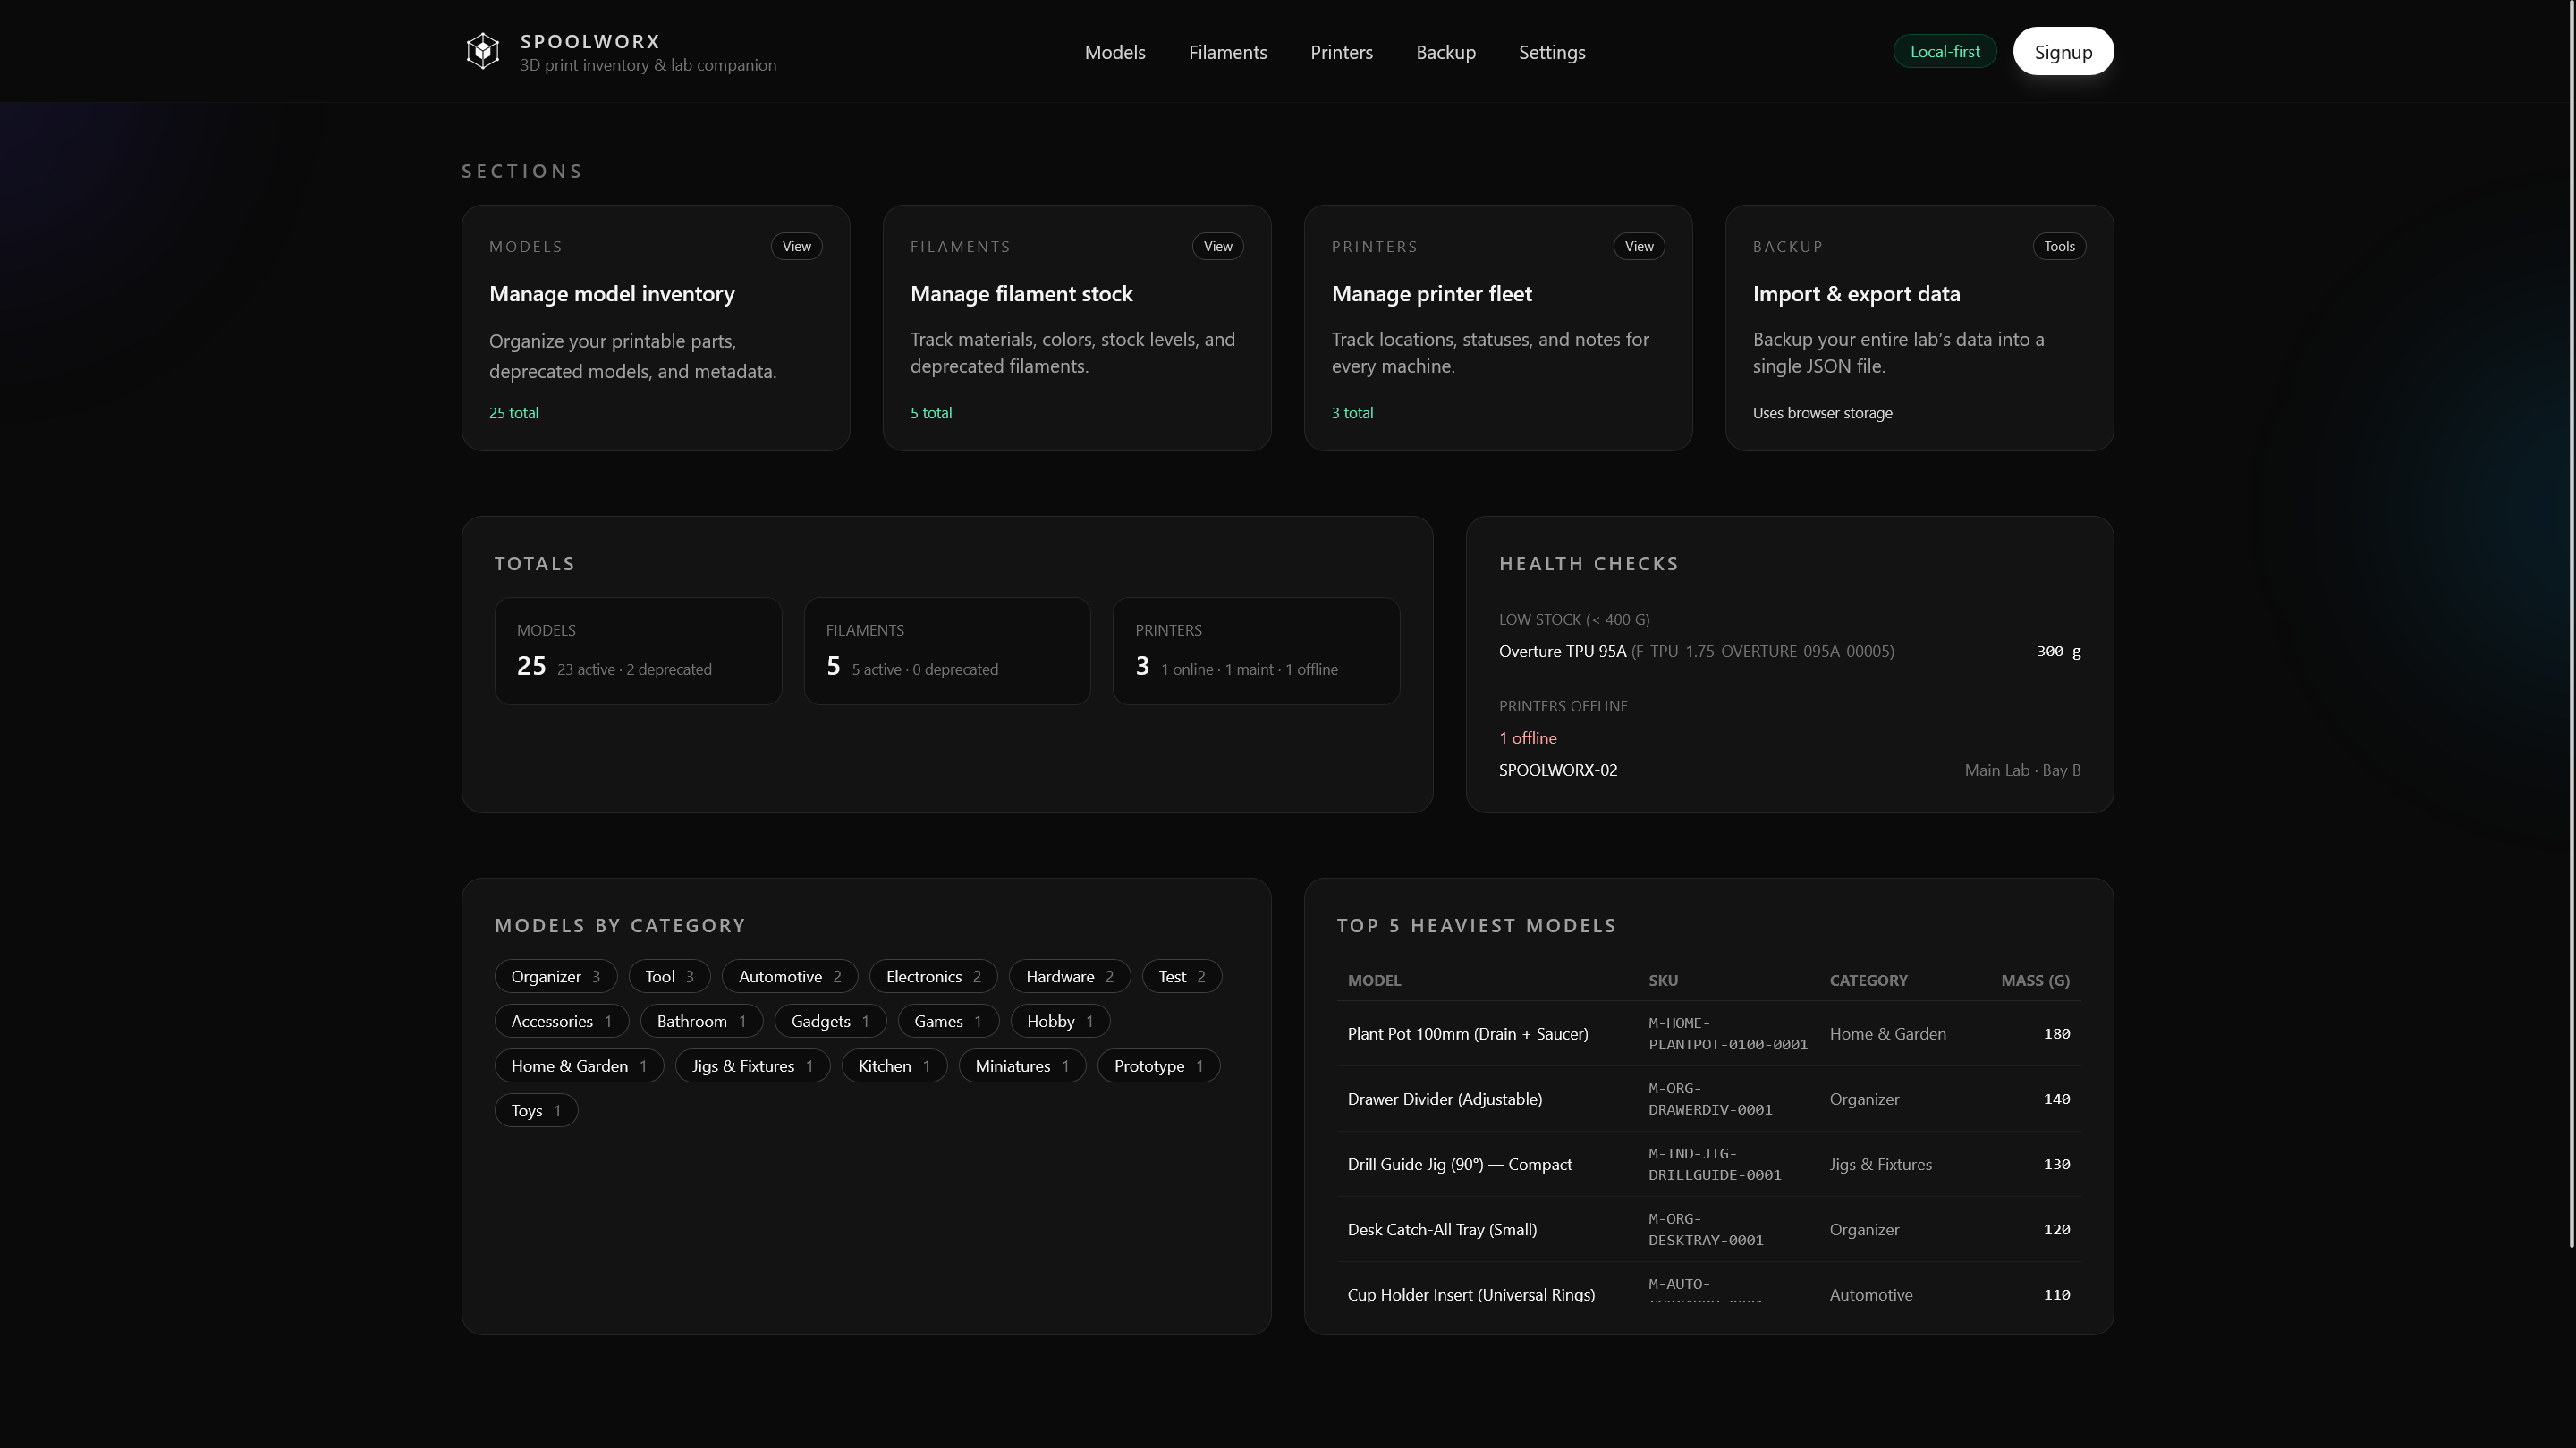The height and width of the screenshot is (1448, 2576).
Task: Select the Home & Garden category chip
Action: pyautogui.click(x=579, y=1066)
